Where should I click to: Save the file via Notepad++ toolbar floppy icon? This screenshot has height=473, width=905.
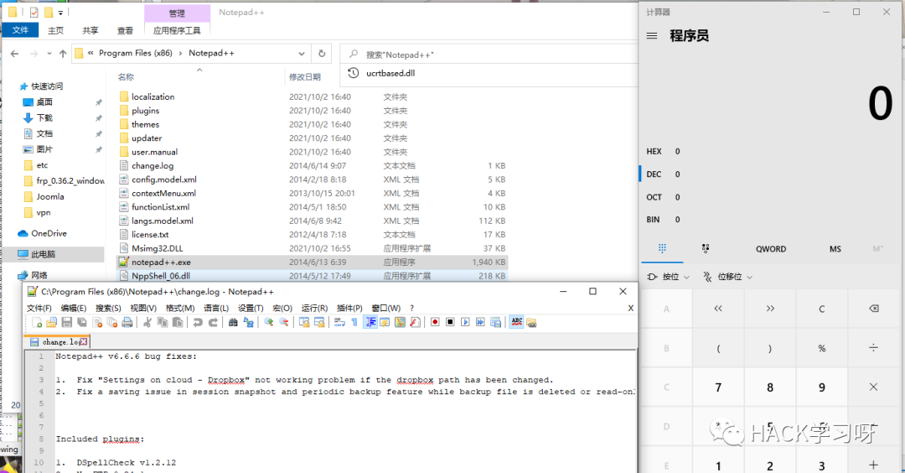click(67, 322)
